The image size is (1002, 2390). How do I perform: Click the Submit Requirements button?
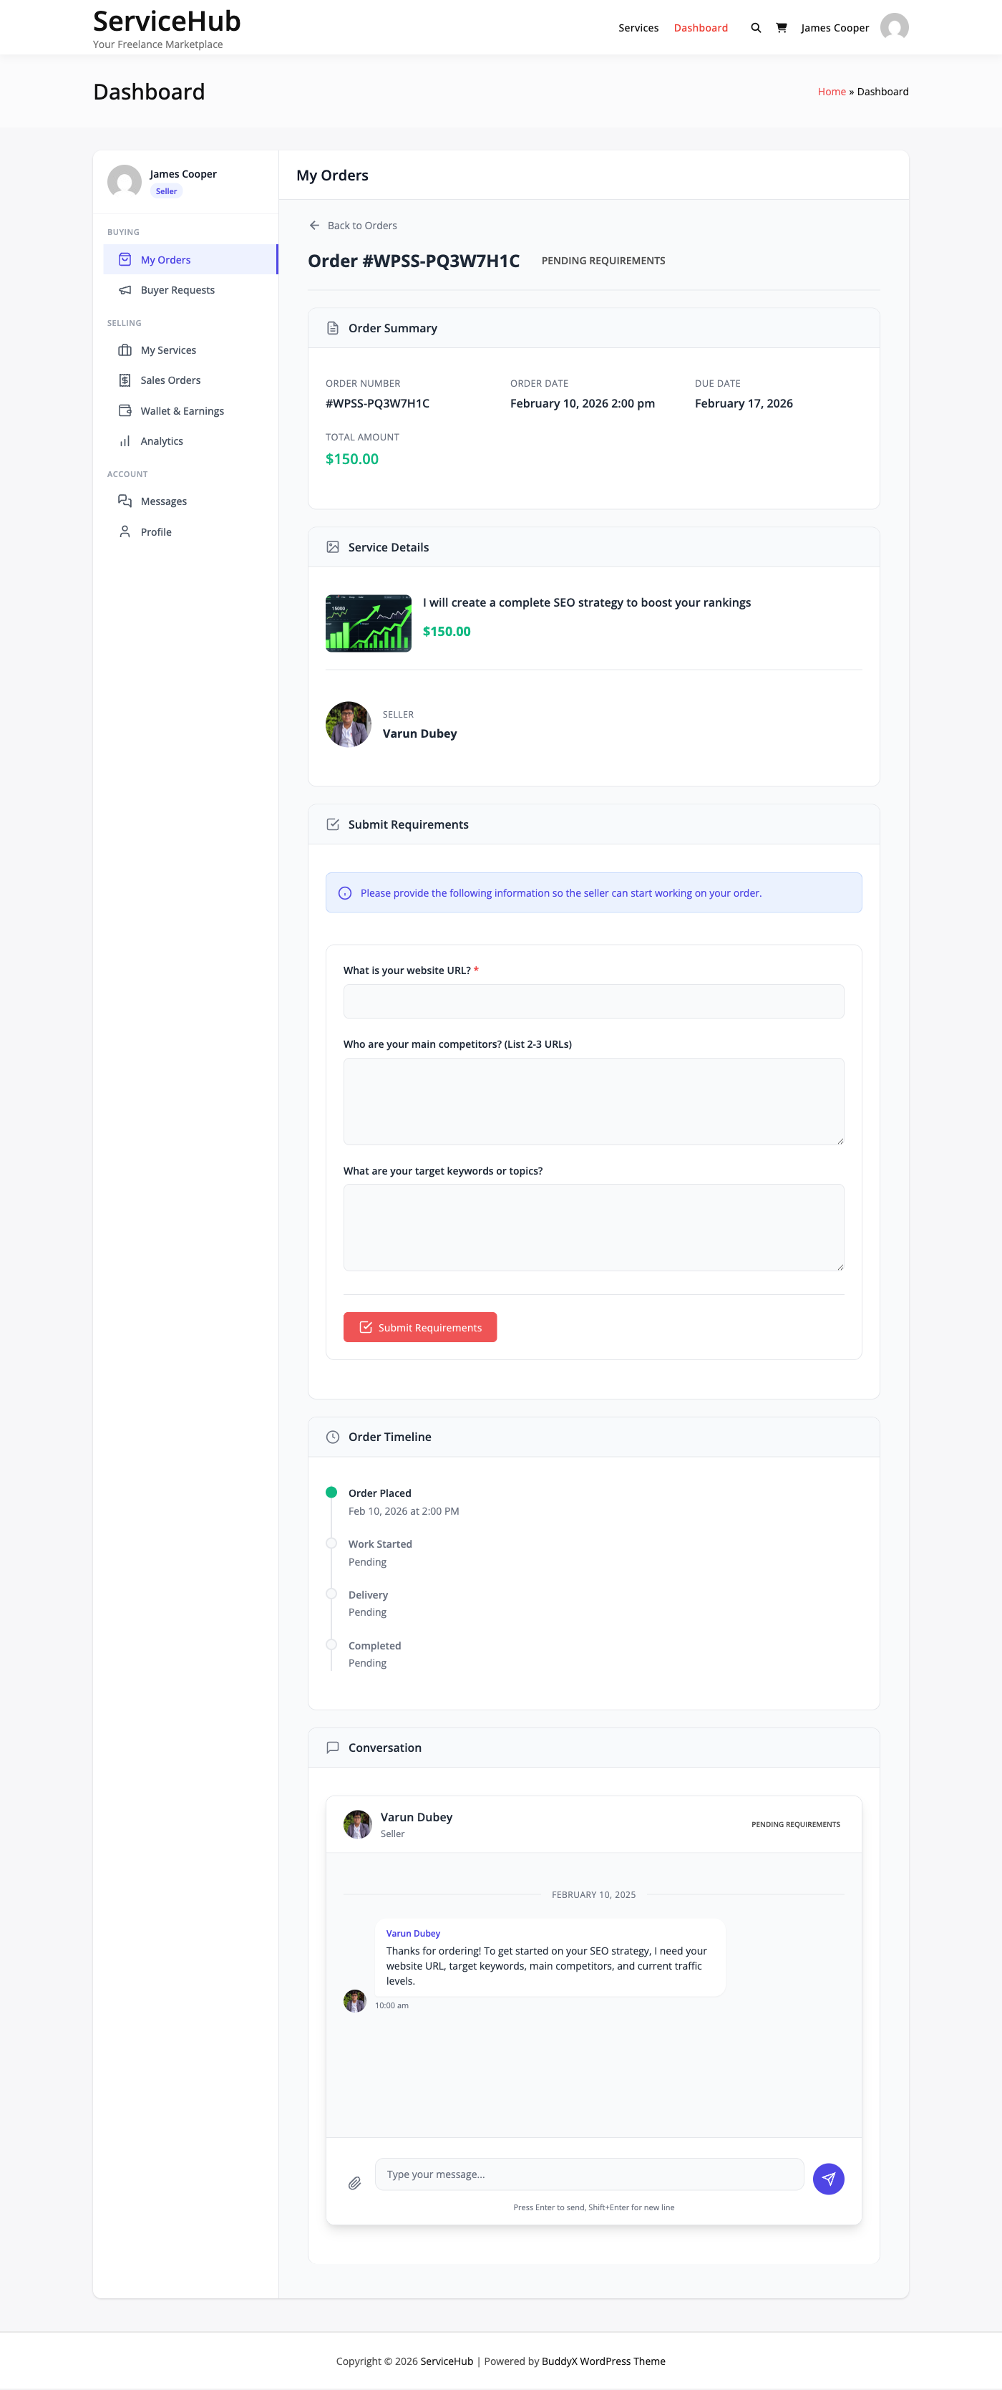(x=419, y=1326)
